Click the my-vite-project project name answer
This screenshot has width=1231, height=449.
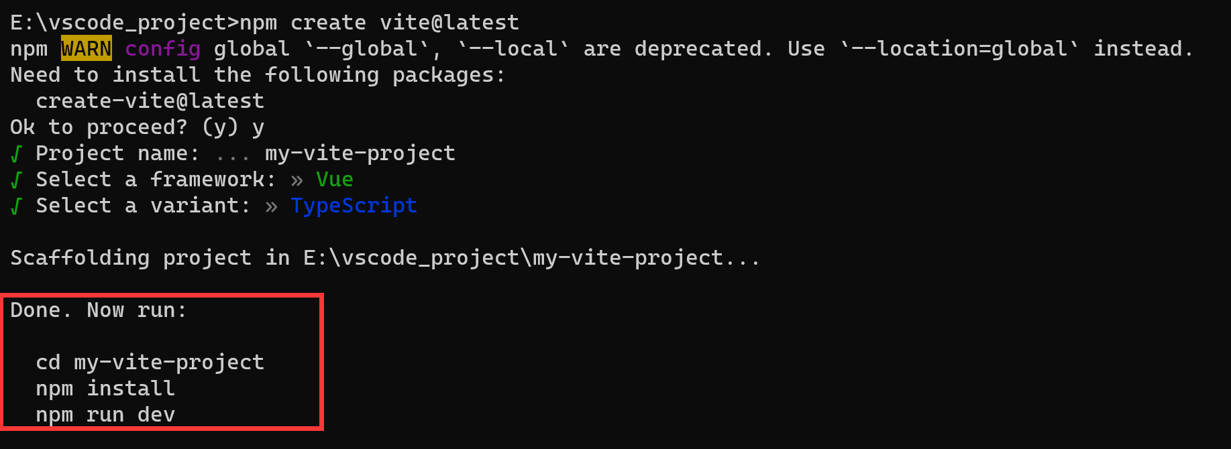coord(360,153)
